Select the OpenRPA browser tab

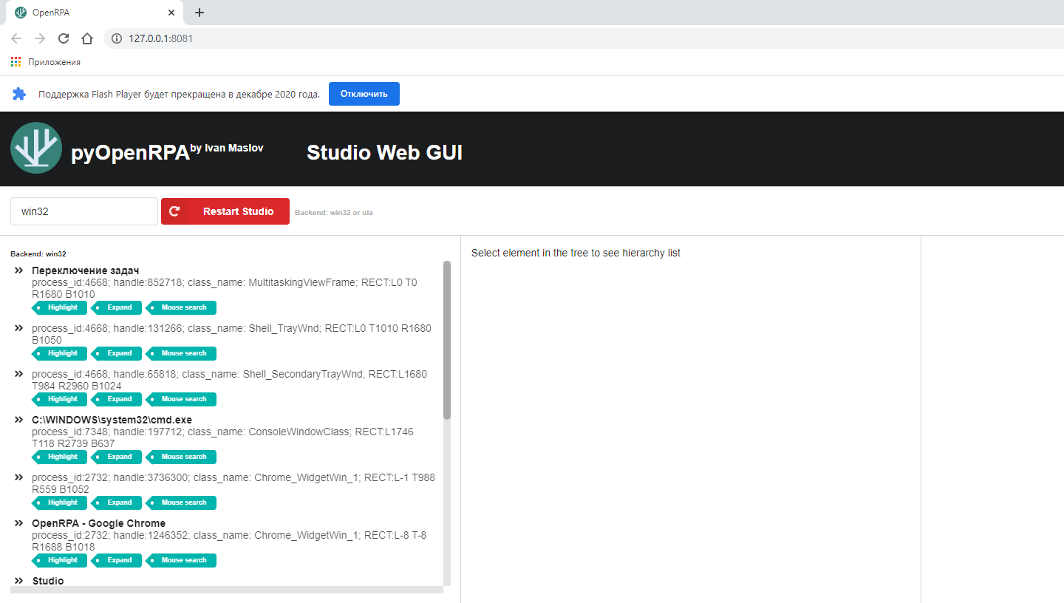[x=95, y=13]
